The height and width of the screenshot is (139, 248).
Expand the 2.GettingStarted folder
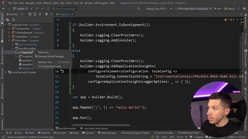pos(9,32)
